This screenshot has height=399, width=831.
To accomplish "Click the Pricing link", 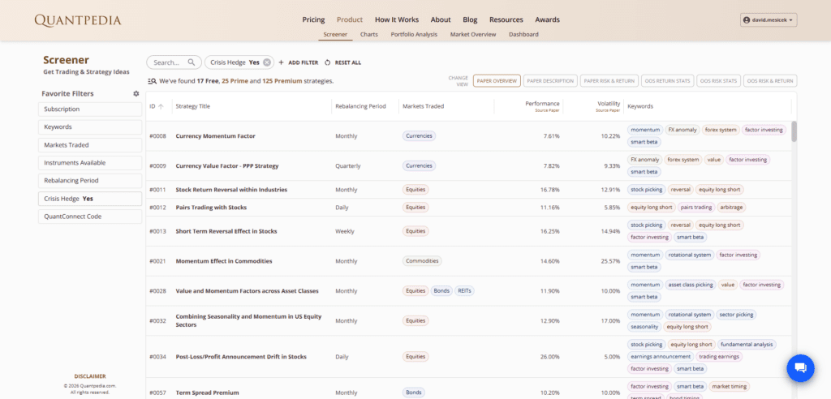I will click(x=313, y=19).
